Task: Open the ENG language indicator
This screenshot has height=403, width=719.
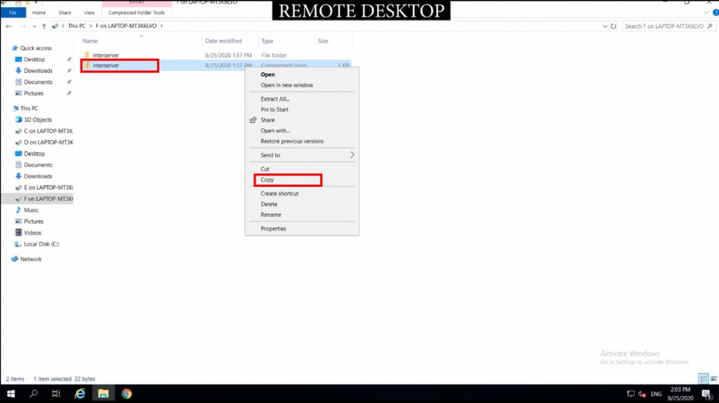Action: click(657, 394)
